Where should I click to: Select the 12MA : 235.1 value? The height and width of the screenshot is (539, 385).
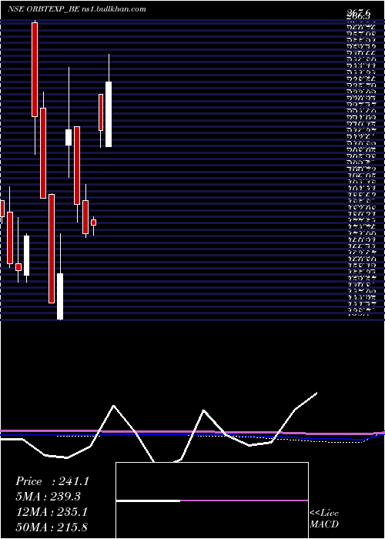pos(51,512)
